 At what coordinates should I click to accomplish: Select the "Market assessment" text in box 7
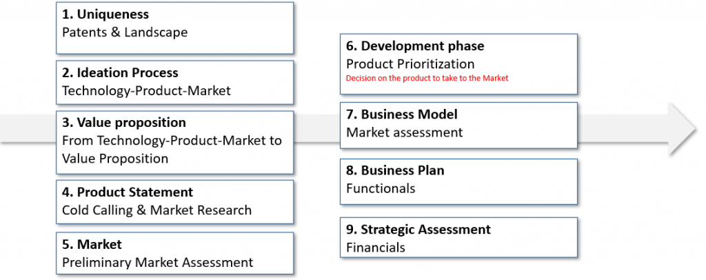[404, 132]
